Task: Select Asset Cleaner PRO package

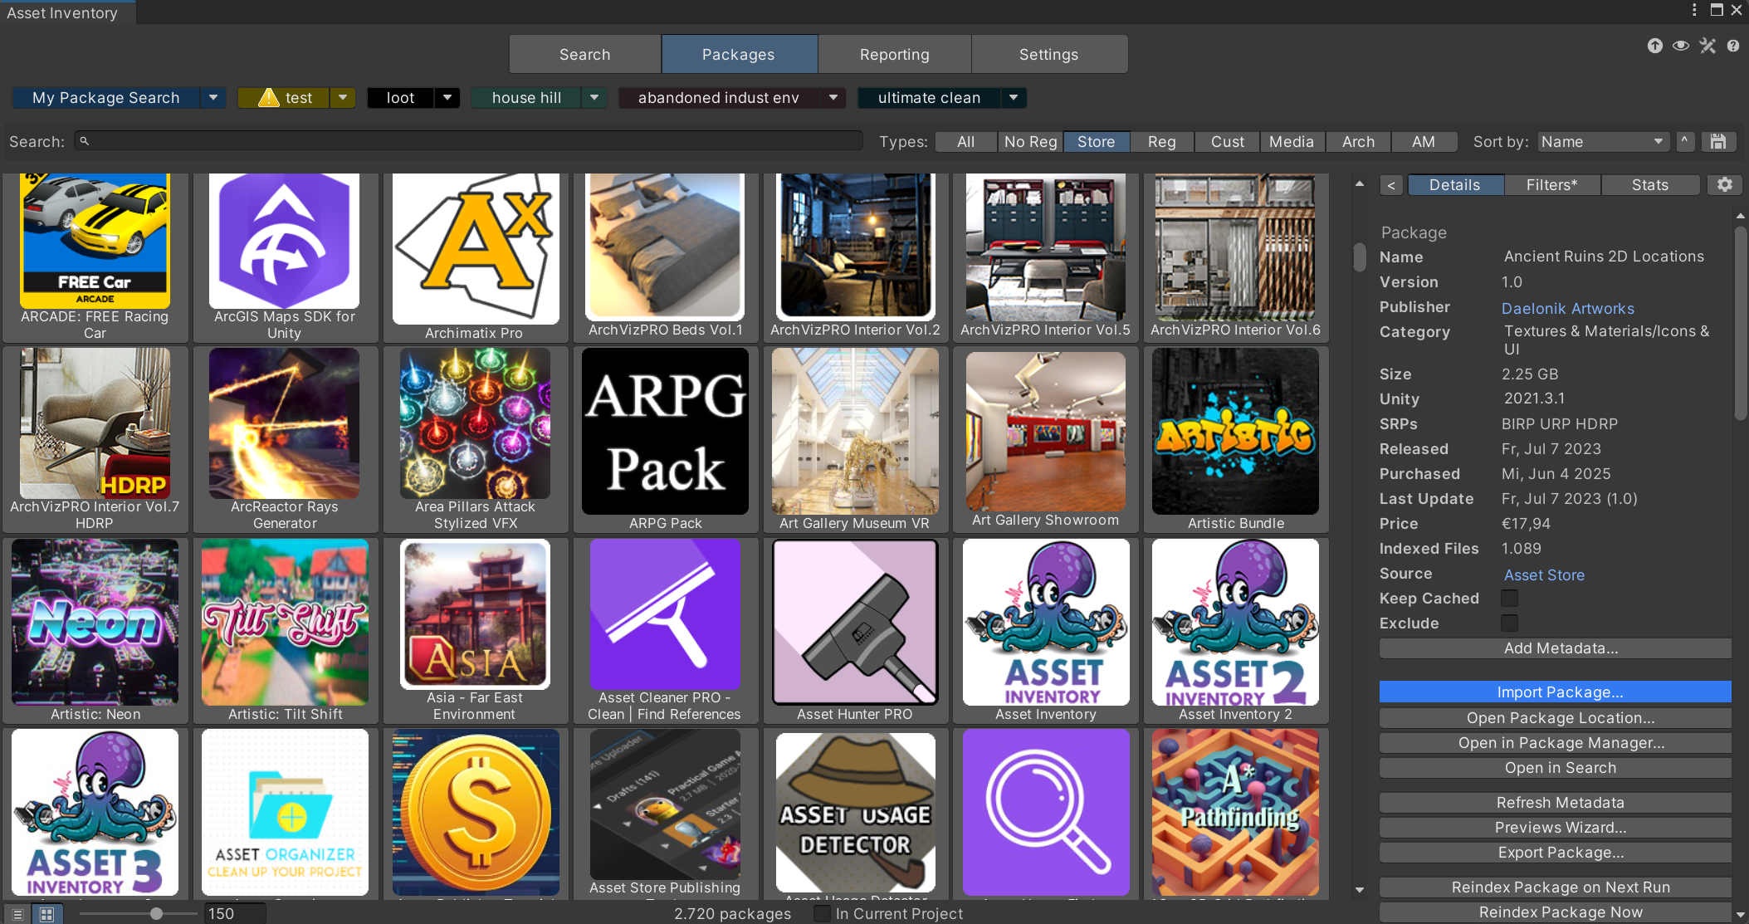Action: pos(666,630)
